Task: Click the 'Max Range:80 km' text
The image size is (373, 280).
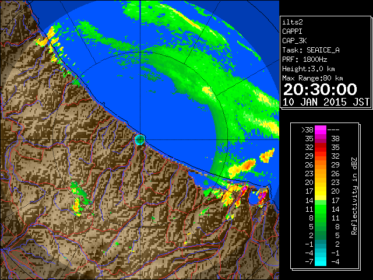Action: [x=312, y=78]
